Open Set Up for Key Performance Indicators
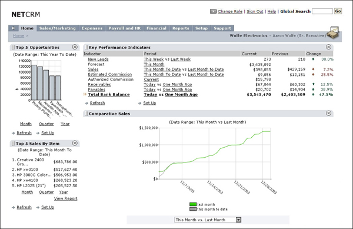 click(x=149, y=103)
